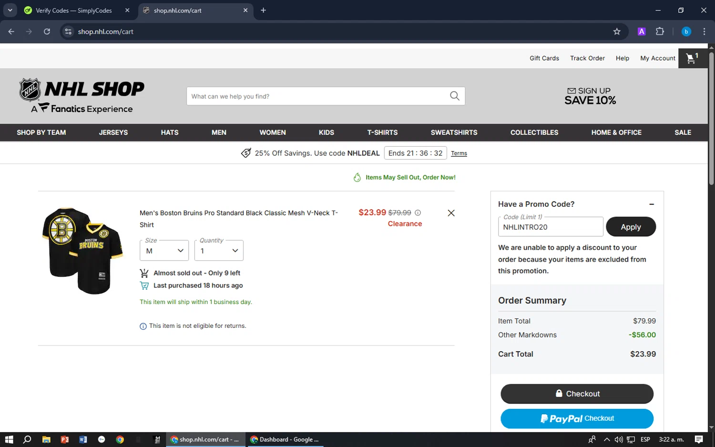Click the promo code input field
This screenshot has height=447, width=715.
[x=551, y=227]
